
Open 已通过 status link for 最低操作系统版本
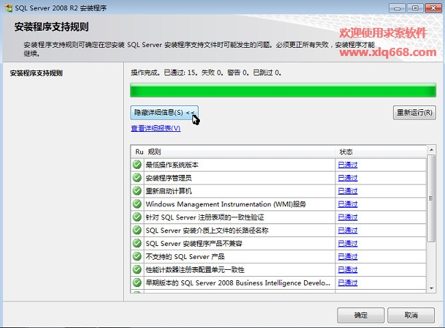348,165
